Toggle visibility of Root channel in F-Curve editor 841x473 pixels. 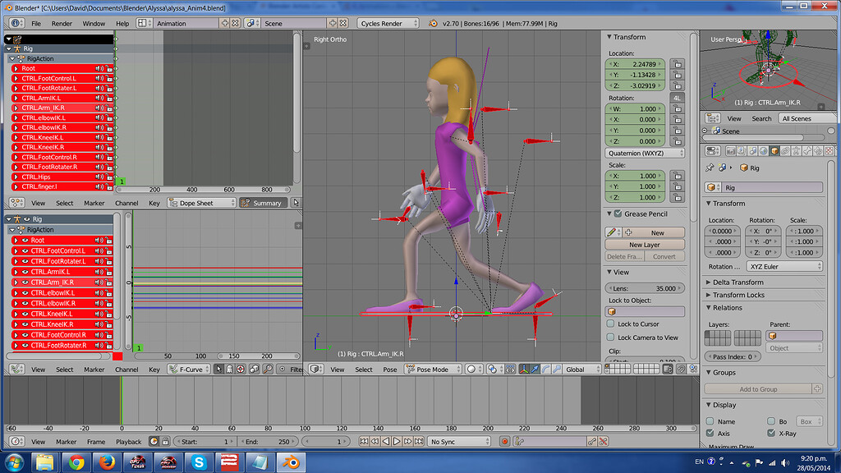[x=25, y=241]
